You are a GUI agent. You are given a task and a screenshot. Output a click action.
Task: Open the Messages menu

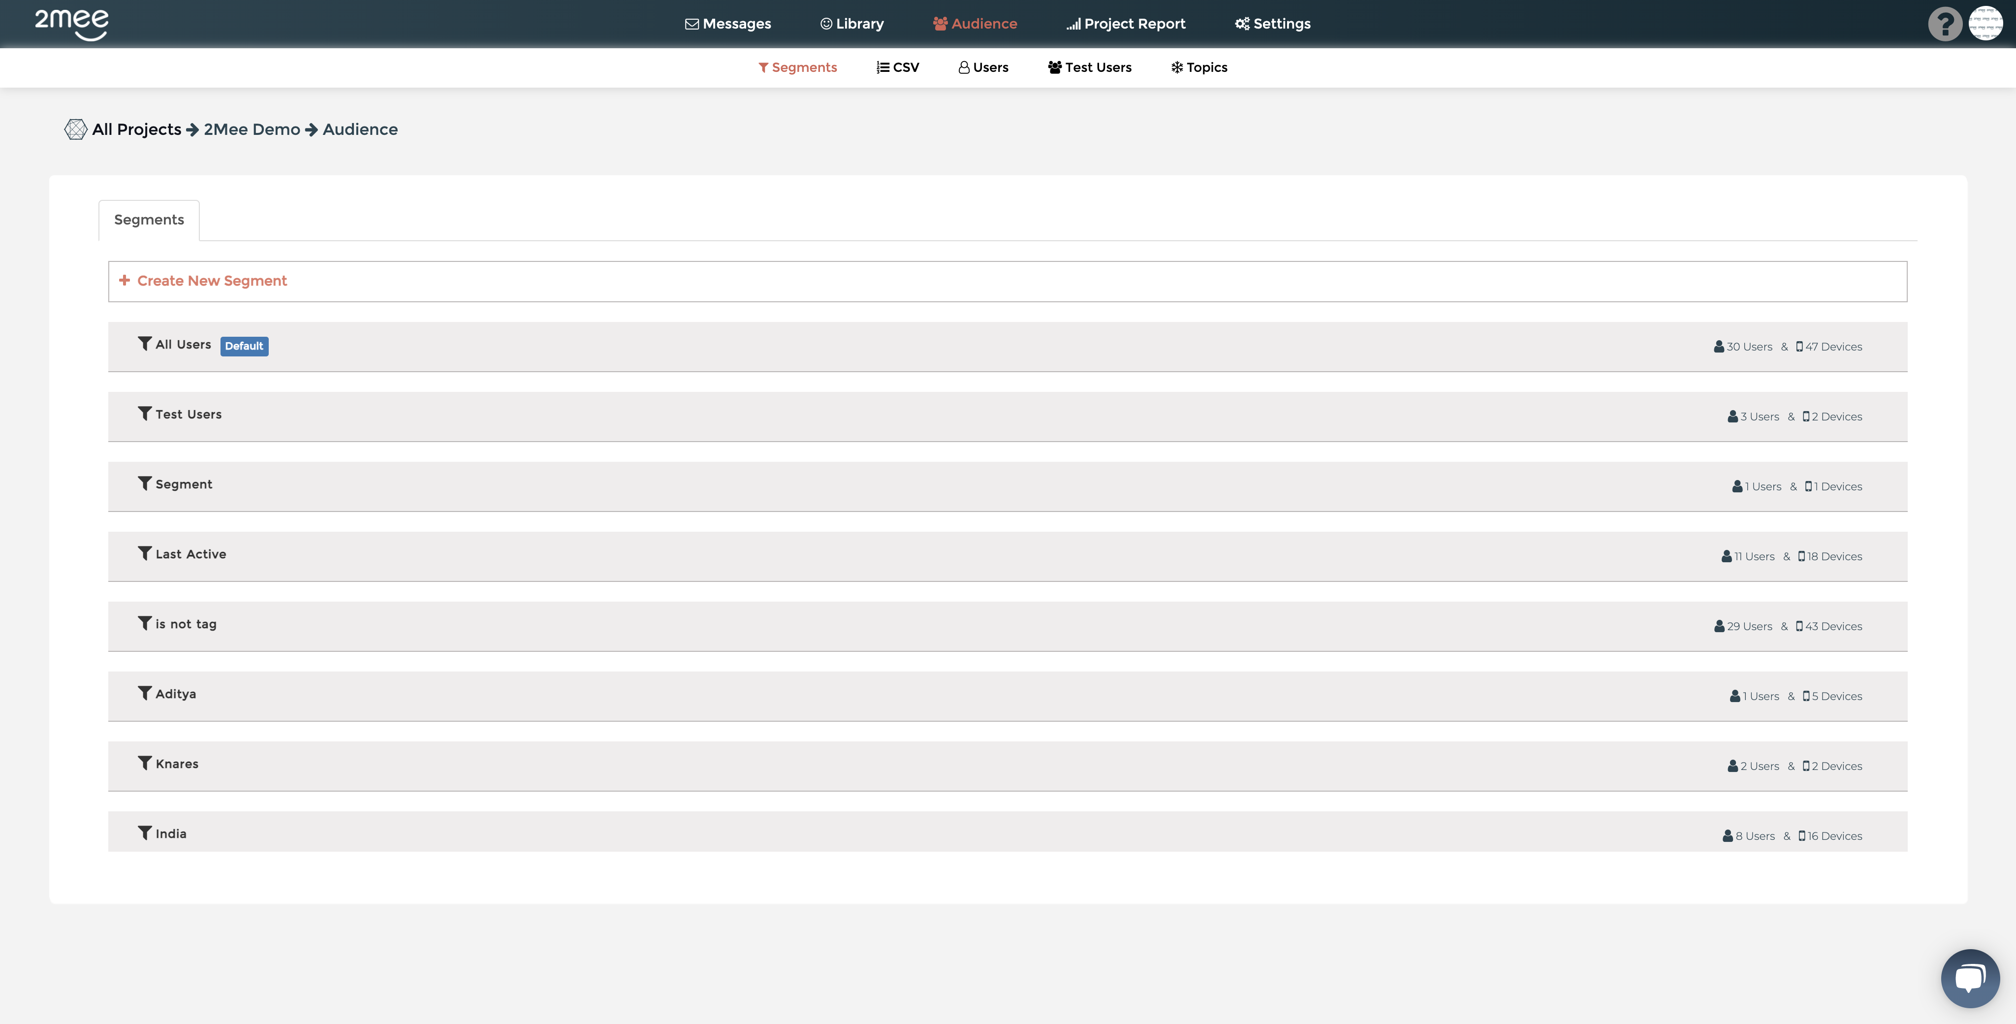[x=728, y=24]
